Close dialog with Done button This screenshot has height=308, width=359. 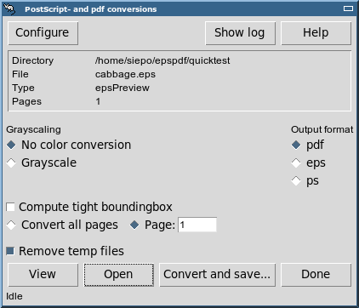tap(316, 275)
